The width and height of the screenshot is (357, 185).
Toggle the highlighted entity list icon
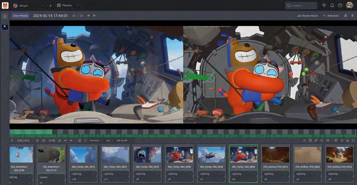click(x=342, y=140)
